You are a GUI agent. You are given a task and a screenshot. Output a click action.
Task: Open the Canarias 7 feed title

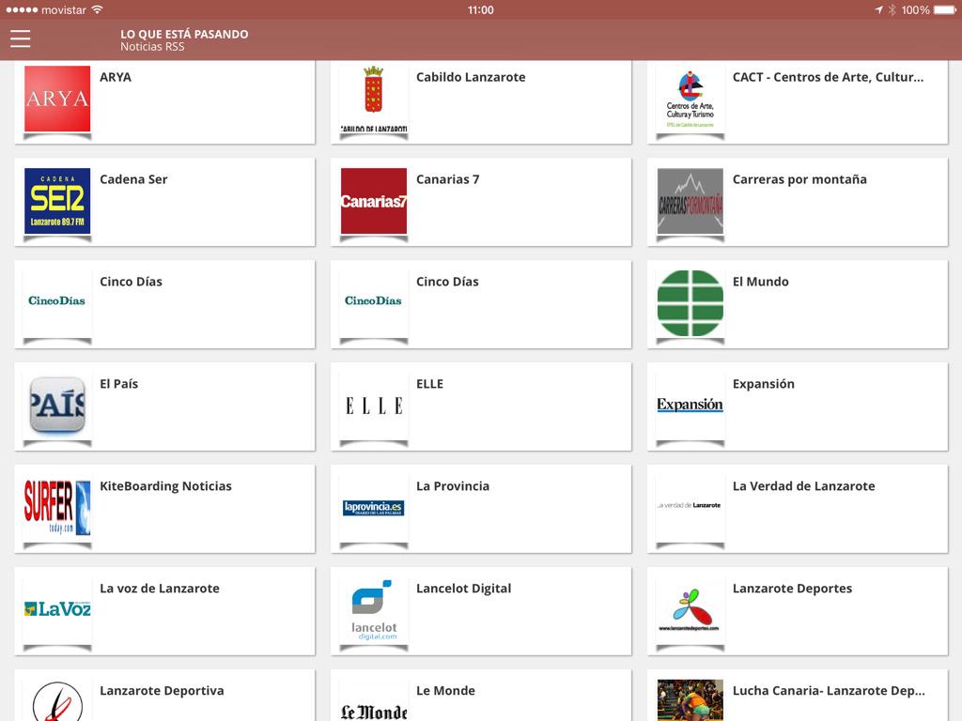pos(448,179)
